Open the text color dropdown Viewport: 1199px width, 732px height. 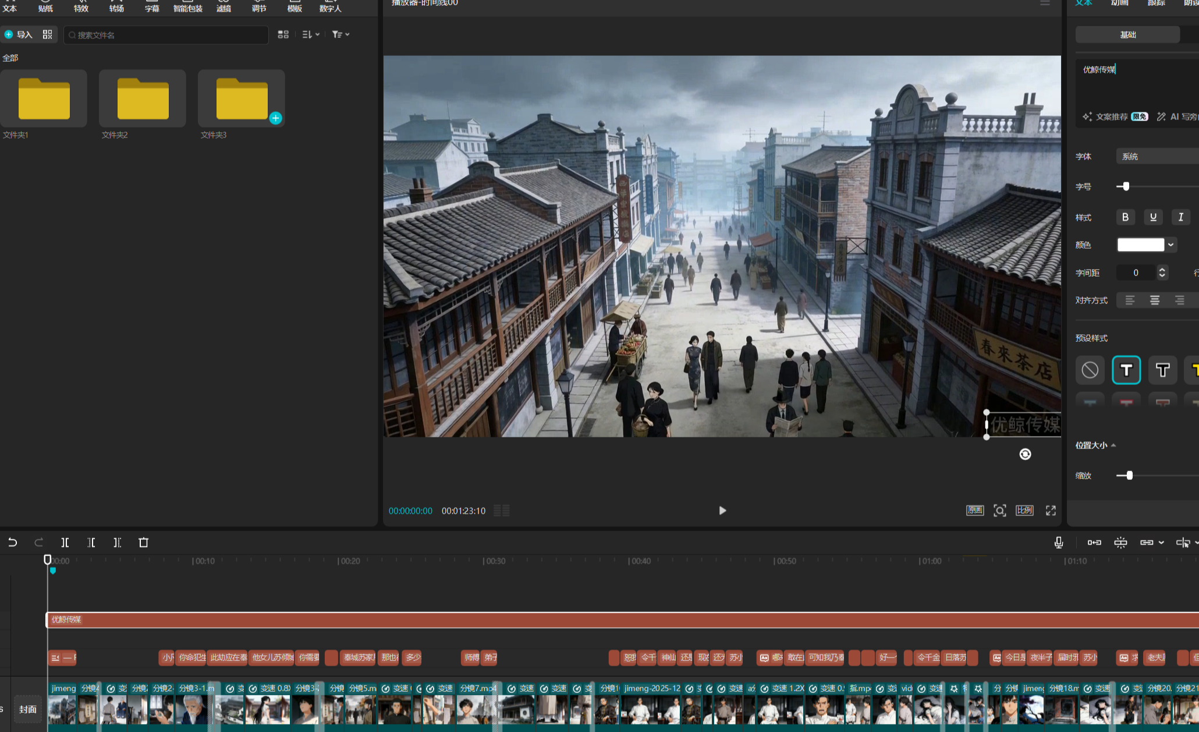[1170, 245]
